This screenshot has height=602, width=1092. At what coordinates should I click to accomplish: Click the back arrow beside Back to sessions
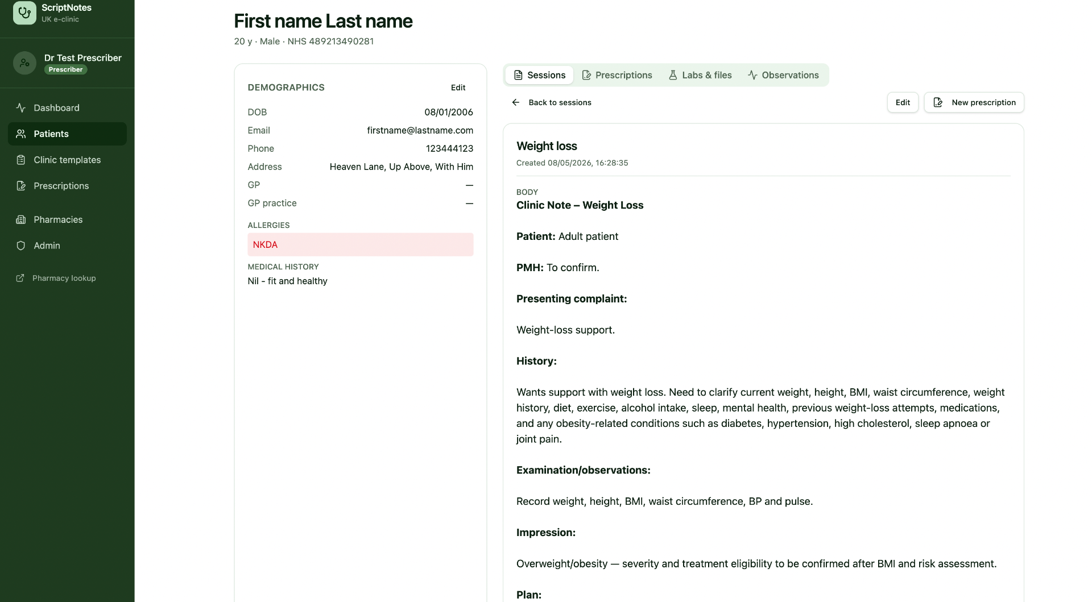(x=516, y=102)
